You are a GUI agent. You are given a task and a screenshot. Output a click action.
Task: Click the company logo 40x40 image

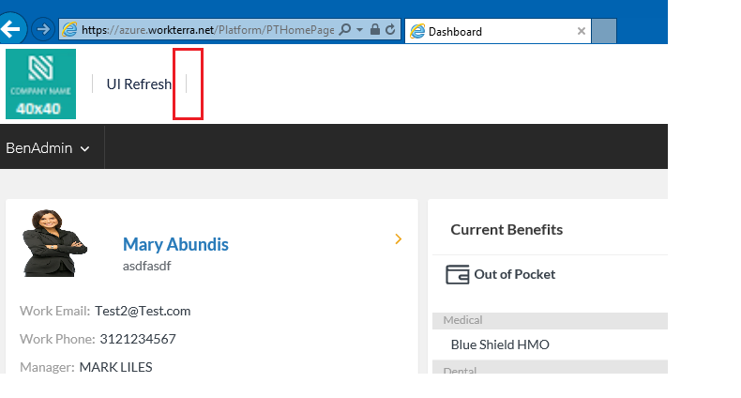pos(40,84)
